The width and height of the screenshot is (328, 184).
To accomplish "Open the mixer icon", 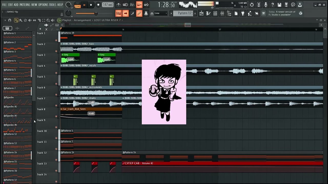I will coord(222,14).
